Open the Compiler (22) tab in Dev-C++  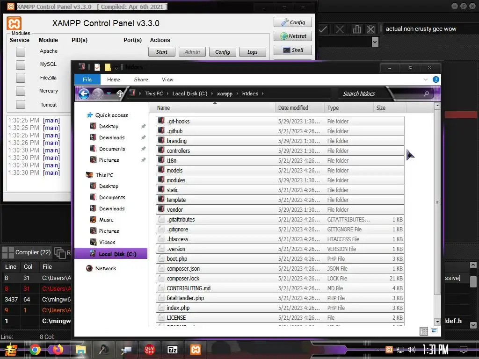click(27, 252)
